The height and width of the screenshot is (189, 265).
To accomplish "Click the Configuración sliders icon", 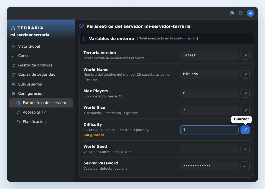I will [14, 93].
